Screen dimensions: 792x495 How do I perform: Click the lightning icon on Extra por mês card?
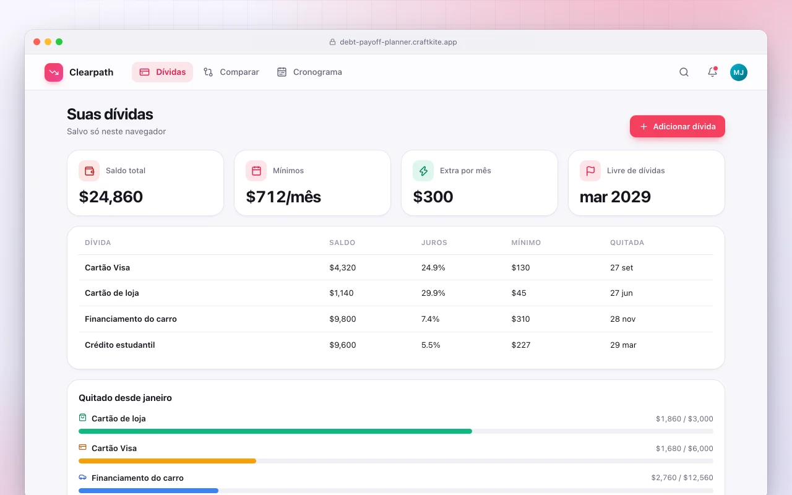(423, 171)
